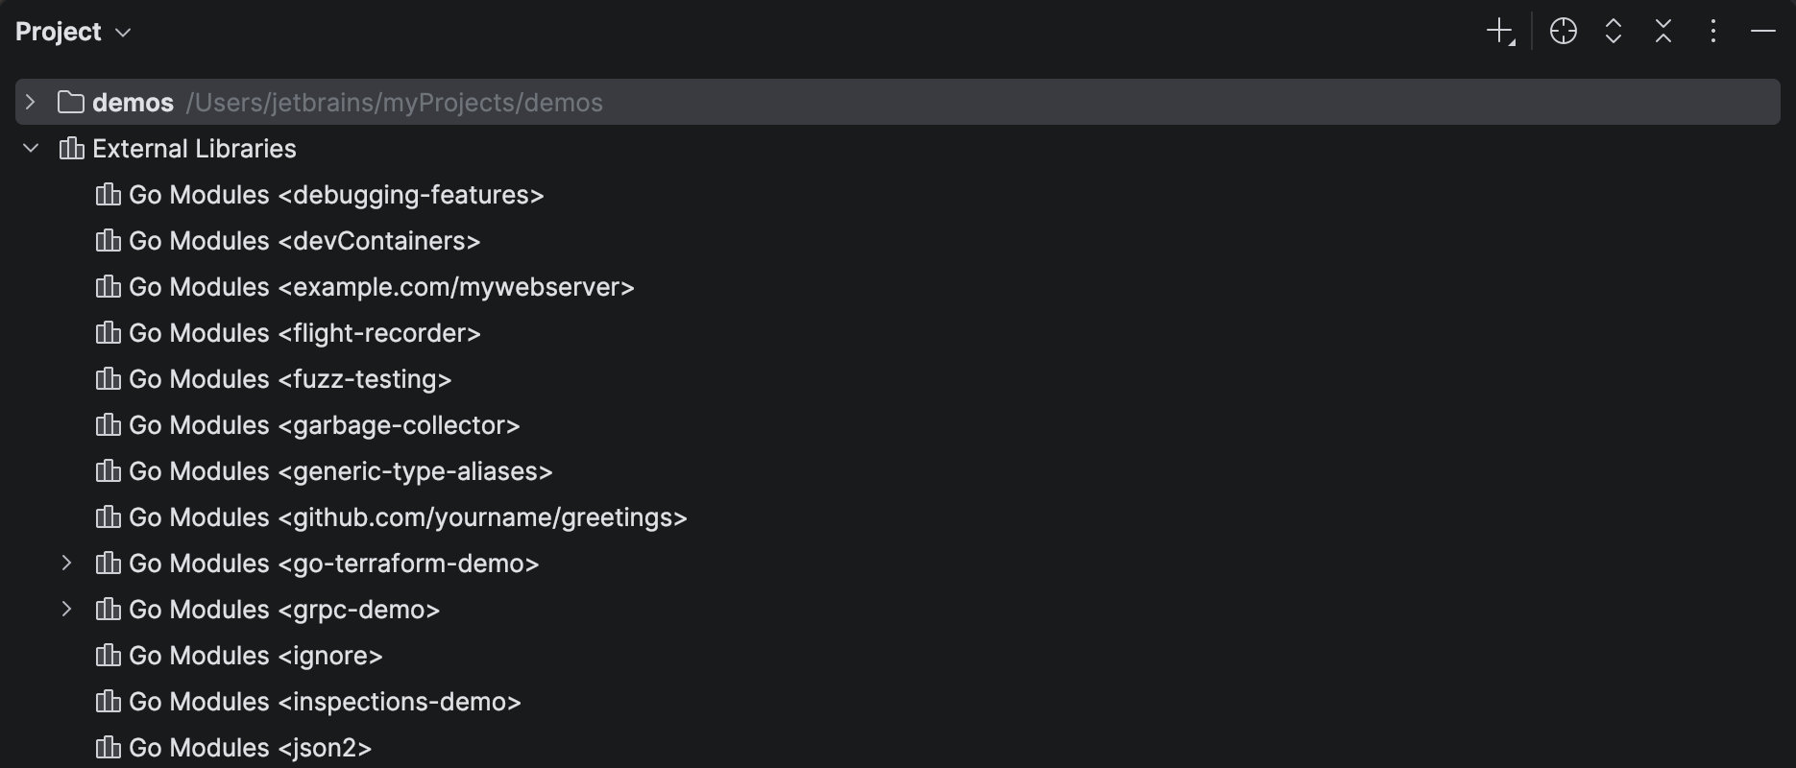Click the Select Opened File crosshair icon
The width and height of the screenshot is (1796, 768).
click(x=1564, y=32)
